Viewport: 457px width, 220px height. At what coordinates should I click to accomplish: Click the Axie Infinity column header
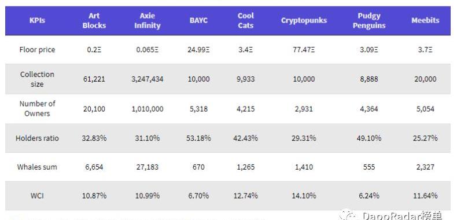(147, 21)
